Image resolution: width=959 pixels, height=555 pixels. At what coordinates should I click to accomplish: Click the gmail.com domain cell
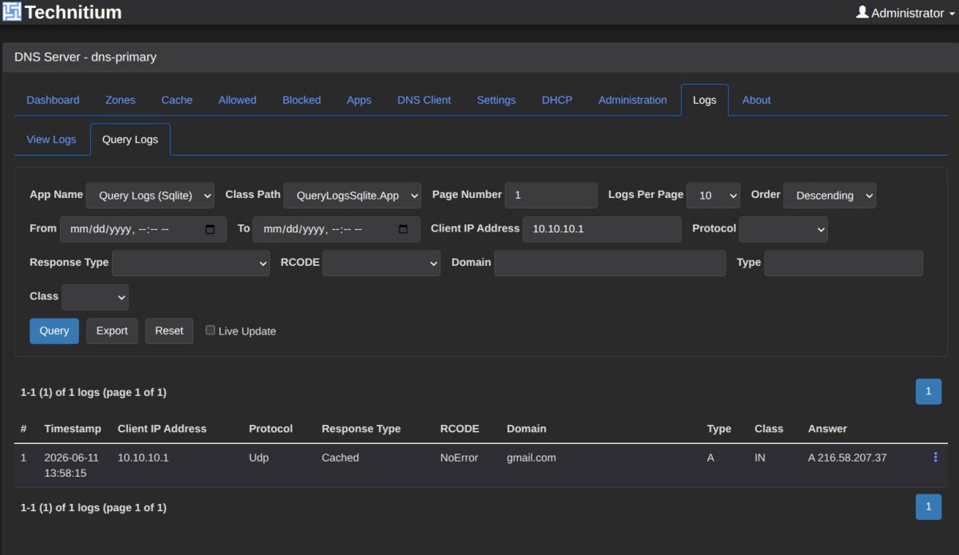531,458
